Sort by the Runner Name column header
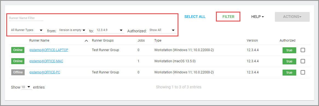Screen dimensions: 319x106 click(39, 40)
